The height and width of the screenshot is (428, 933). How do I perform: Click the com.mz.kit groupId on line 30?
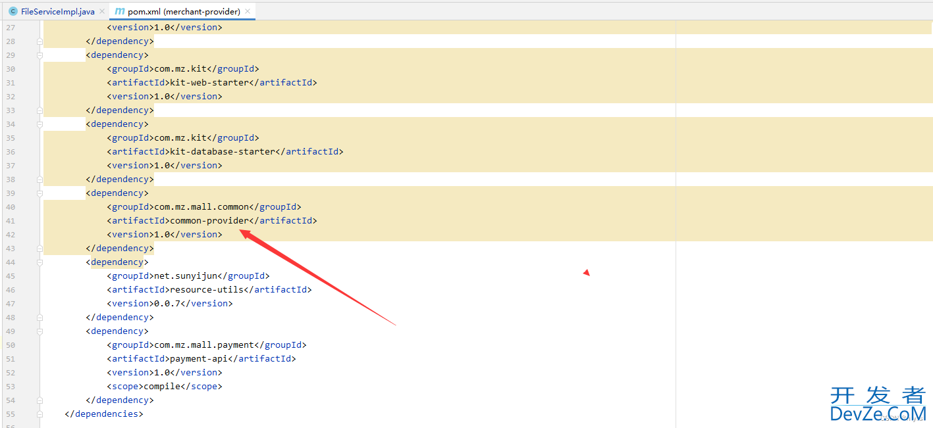[180, 69]
